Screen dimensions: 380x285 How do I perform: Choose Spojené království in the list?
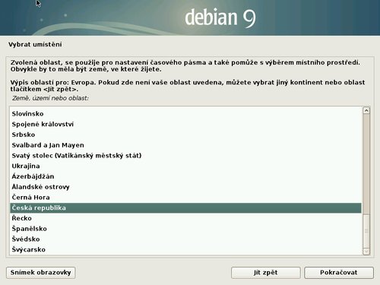click(x=185, y=124)
